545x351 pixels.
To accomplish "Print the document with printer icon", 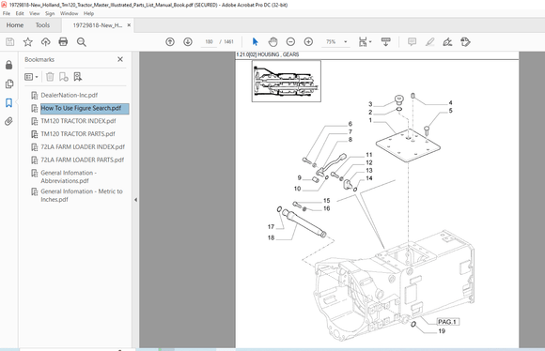I will (63, 42).
